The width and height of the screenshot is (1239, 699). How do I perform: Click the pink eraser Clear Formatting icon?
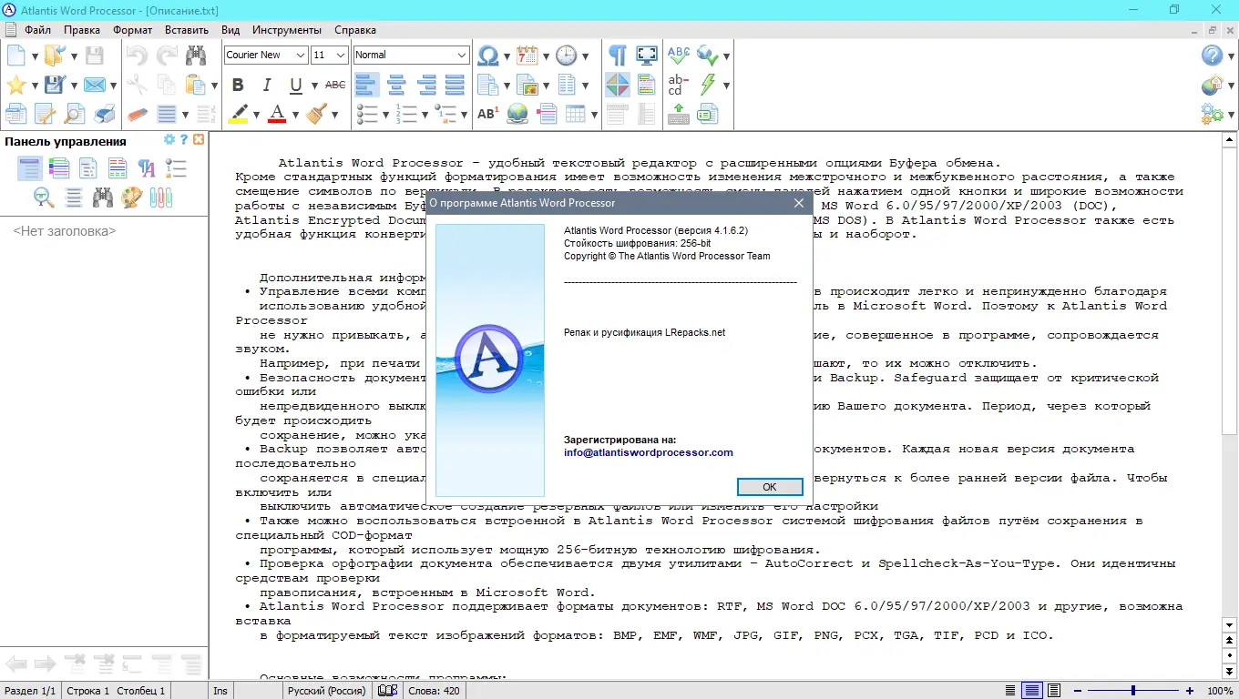click(x=138, y=114)
